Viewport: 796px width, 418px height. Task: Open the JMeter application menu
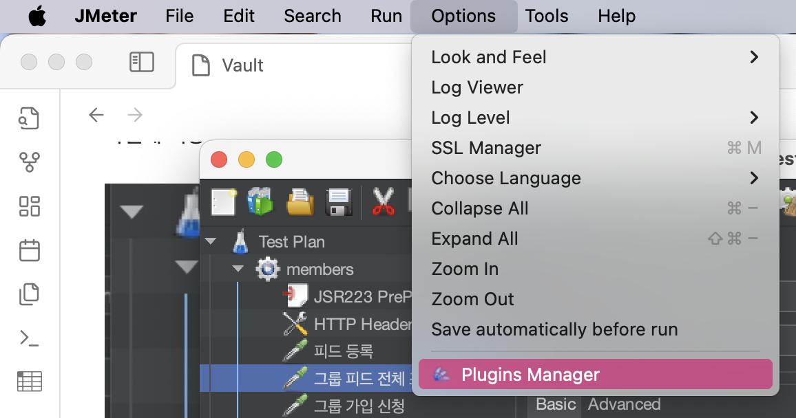[x=105, y=16]
